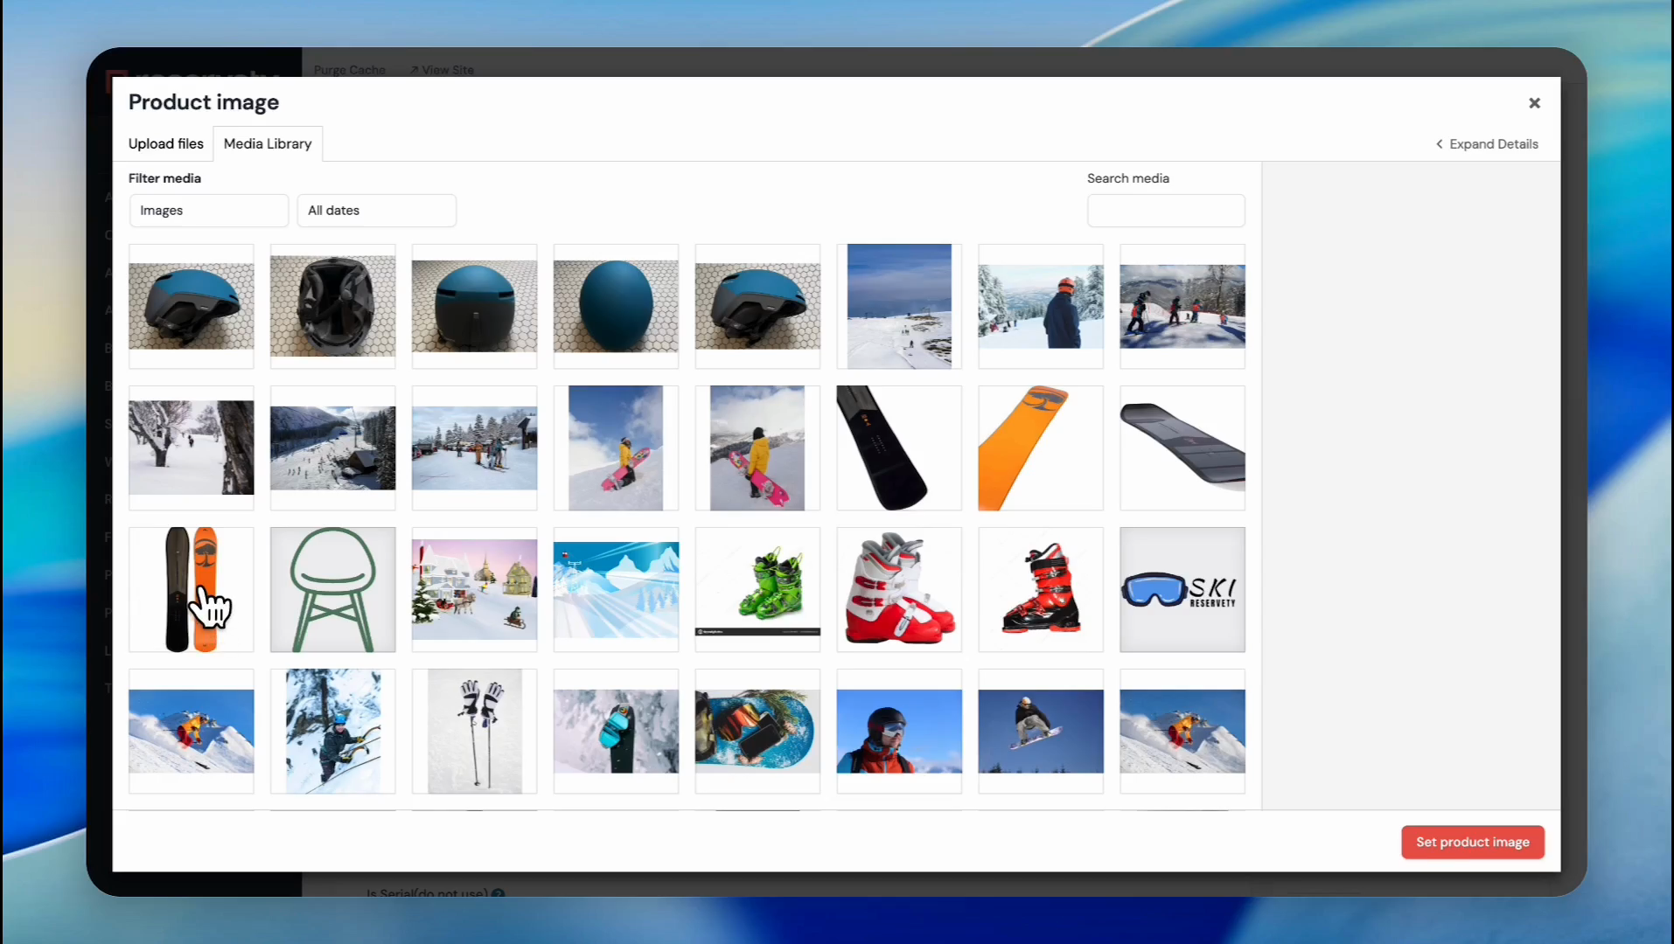
Task: Open the All dates filter dropdown
Action: point(376,211)
